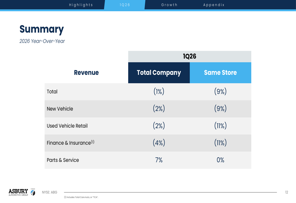Click the Used Vehicle Retail row label

click(67, 126)
